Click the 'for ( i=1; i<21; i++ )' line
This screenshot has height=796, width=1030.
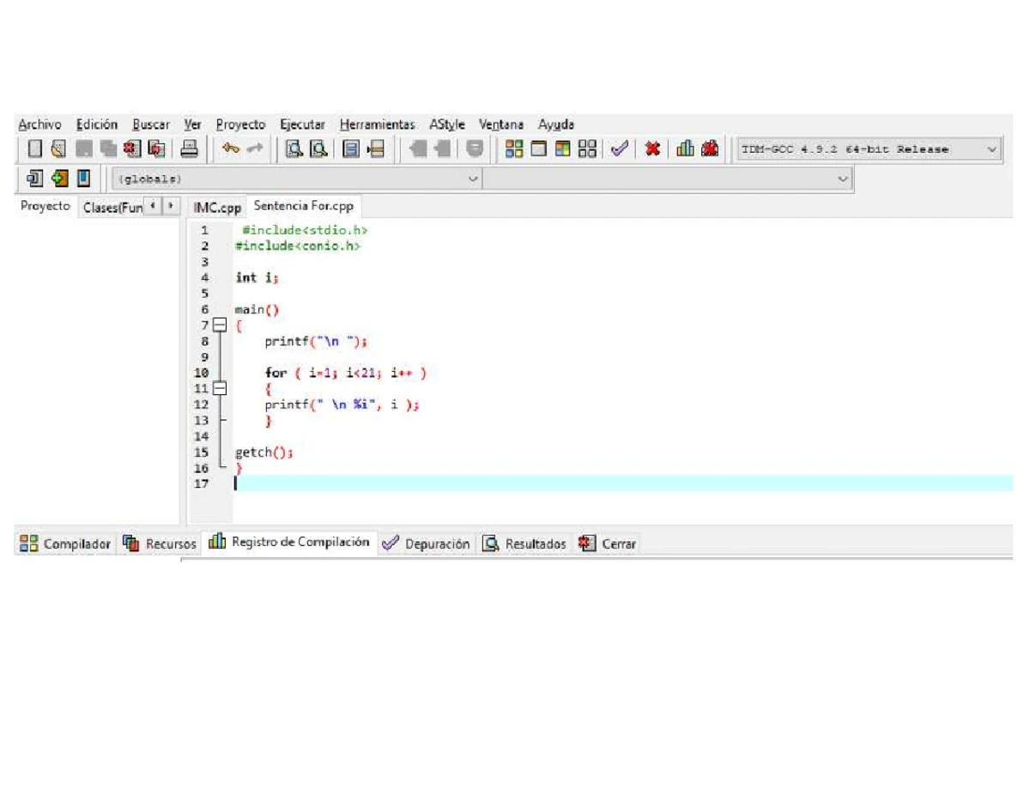346,373
